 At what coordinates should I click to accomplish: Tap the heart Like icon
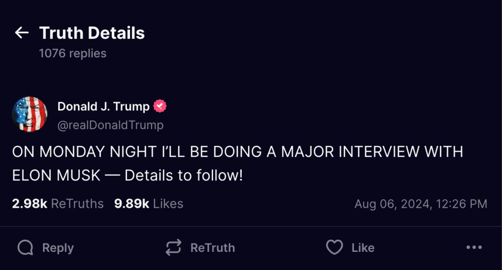[x=334, y=247]
